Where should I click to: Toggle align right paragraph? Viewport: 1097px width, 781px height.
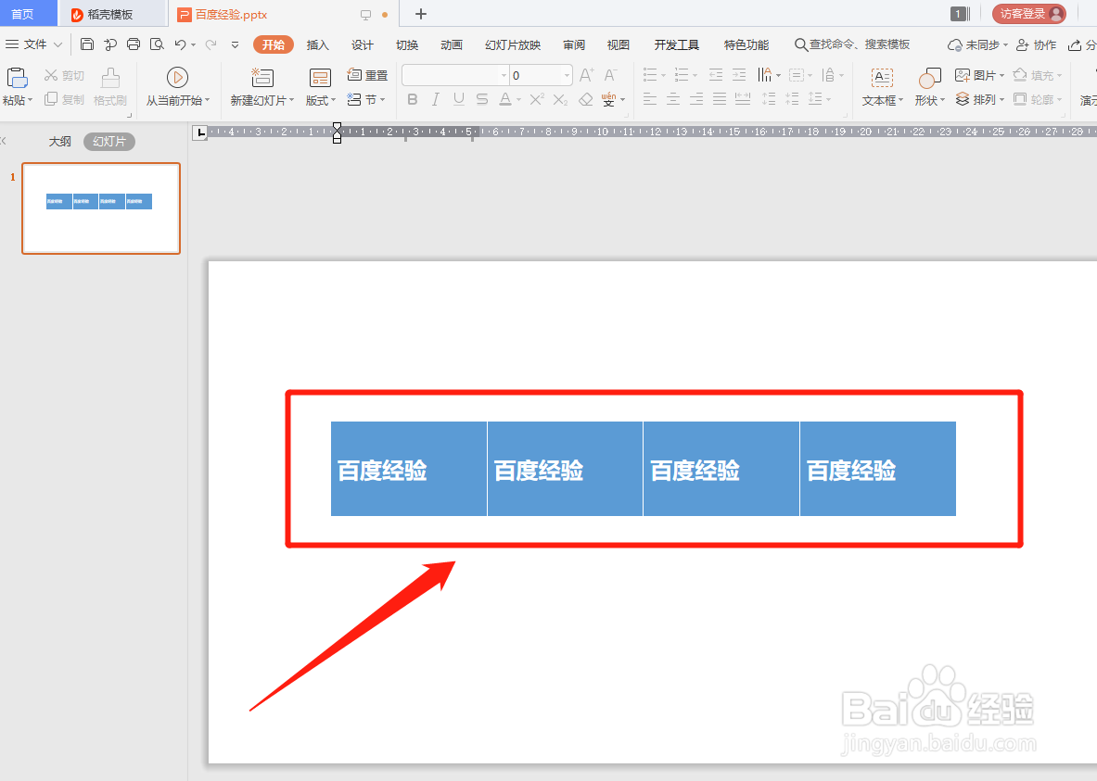pyautogui.click(x=696, y=99)
